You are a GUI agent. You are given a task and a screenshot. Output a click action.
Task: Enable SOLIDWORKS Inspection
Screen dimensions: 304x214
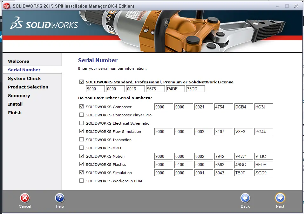point(81,139)
